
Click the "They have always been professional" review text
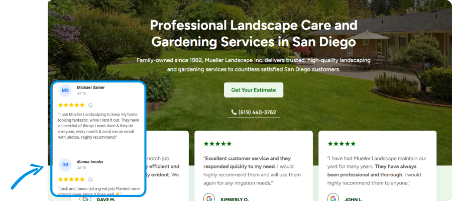[x=377, y=171]
